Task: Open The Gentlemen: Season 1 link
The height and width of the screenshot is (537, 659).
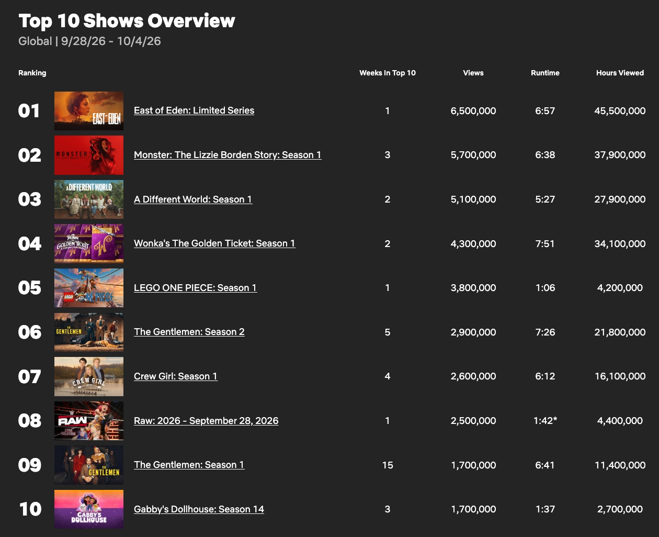Action: pyautogui.click(x=189, y=465)
